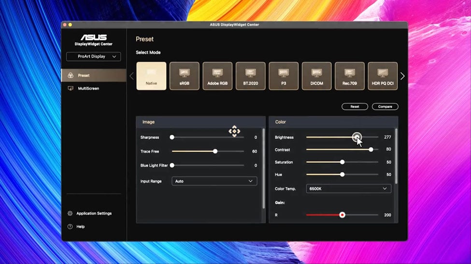Click the Saturation slider handle
The height and width of the screenshot is (264, 471).
pos(342,162)
